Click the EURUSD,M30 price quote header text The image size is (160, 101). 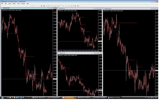12,10
